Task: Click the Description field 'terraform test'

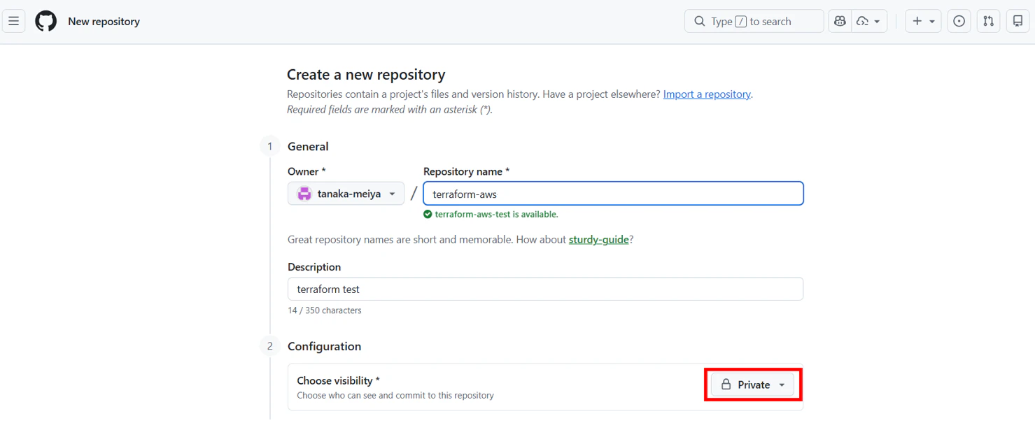Action: [545, 289]
